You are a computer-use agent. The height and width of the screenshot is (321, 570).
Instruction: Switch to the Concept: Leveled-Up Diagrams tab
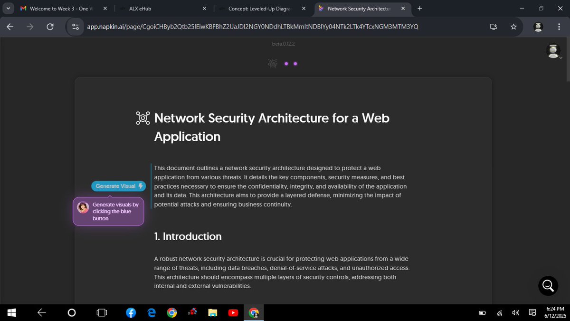point(260,9)
